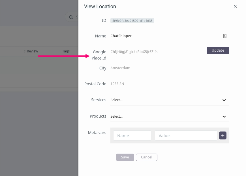Click the Google Place Id input field
The width and height of the screenshot is (246, 176).
pyautogui.click(x=157, y=52)
